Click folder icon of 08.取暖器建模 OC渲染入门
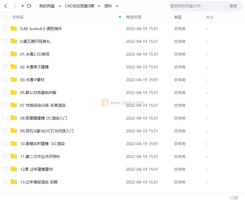 coord(14,118)
